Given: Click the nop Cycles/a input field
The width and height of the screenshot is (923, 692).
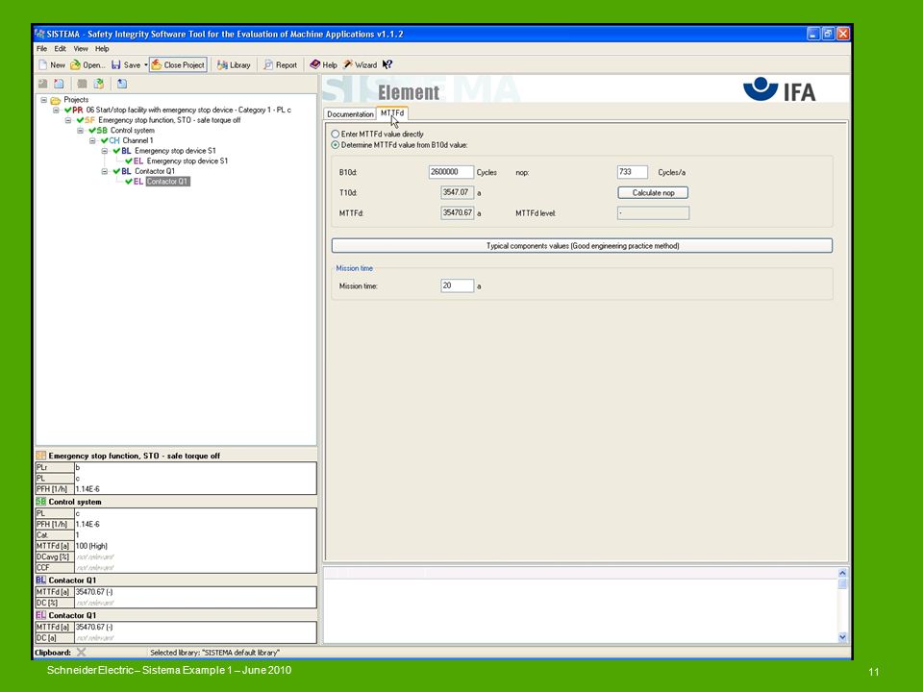Looking at the screenshot, I should [x=633, y=172].
